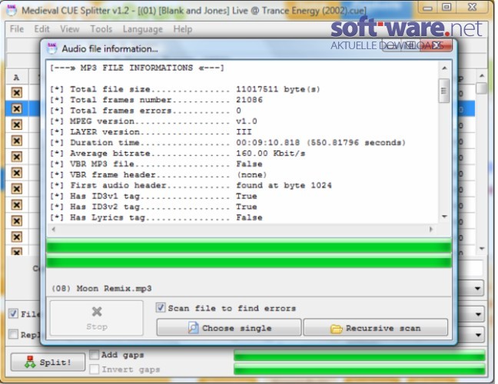Screen dimensions: 498x384
Task: Click the Has ID3v2 tag line
Action: (154, 207)
